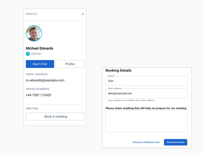The width and height of the screenshot is (204, 153).
Task: Click Michael Edwards' round avatar photo
Action: tap(34, 33)
